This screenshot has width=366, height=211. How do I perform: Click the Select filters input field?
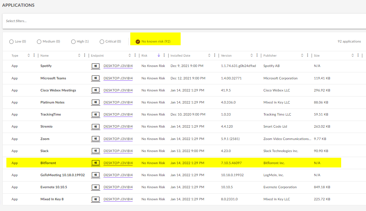pos(184,21)
